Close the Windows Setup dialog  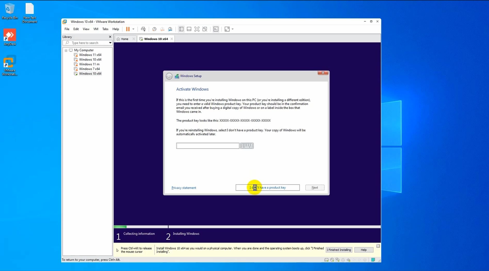pos(323,73)
